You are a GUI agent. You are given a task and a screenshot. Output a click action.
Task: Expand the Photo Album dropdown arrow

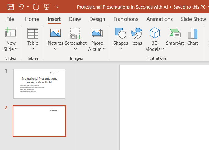tap(104, 49)
